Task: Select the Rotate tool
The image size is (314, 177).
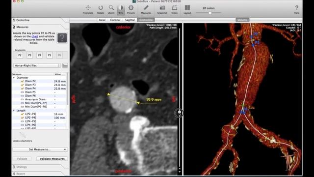Action: [101, 9]
